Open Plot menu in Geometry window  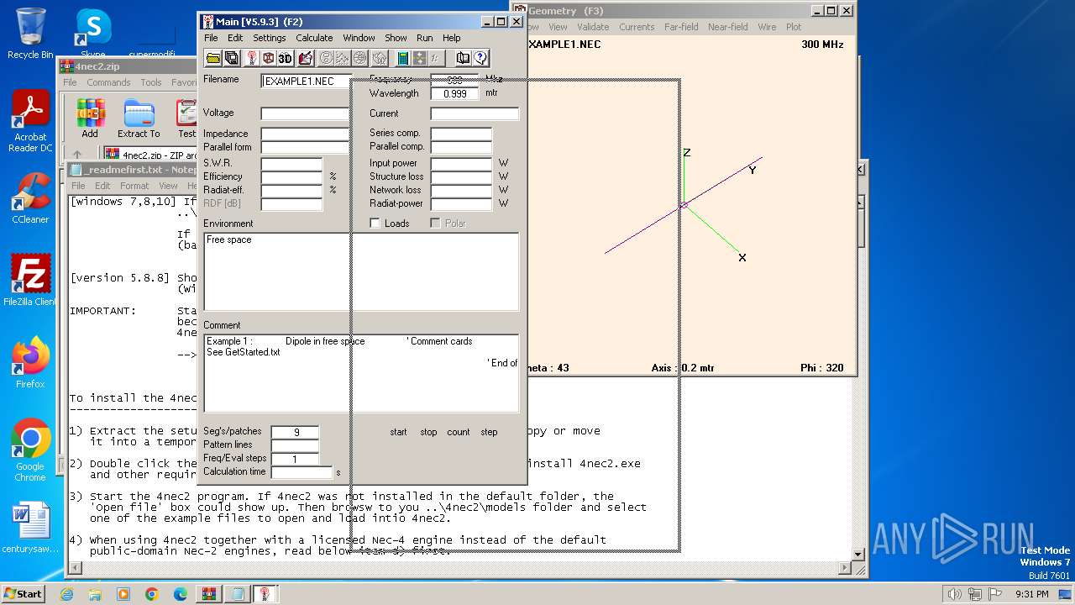(x=794, y=27)
